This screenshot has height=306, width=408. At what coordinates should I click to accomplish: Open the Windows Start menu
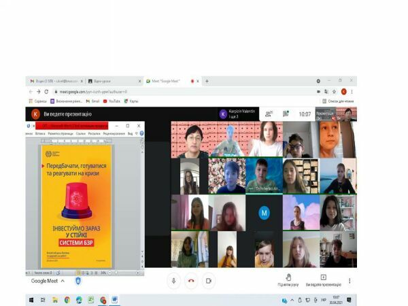pyautogui.click(x=31, y=300)
